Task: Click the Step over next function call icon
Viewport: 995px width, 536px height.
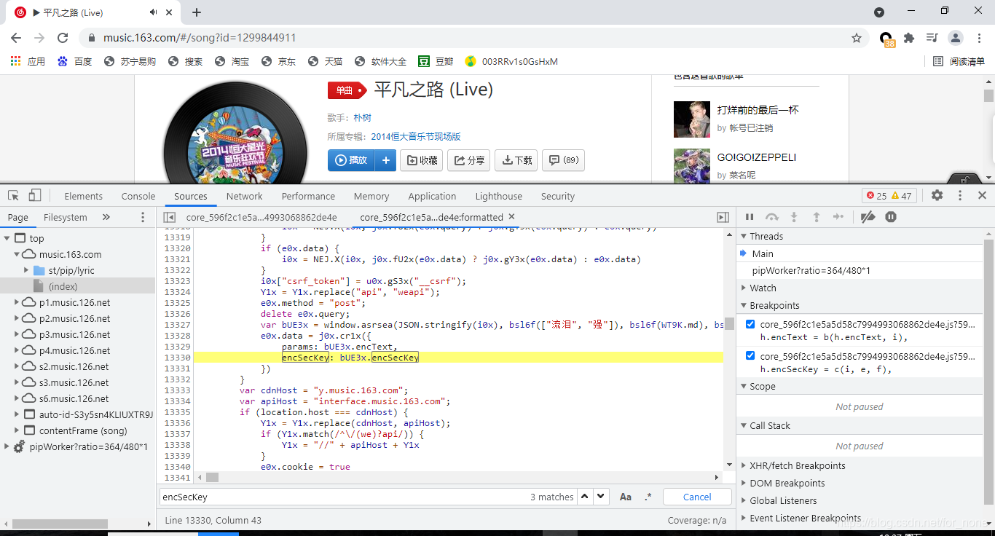Action: (x=772, y=217)
